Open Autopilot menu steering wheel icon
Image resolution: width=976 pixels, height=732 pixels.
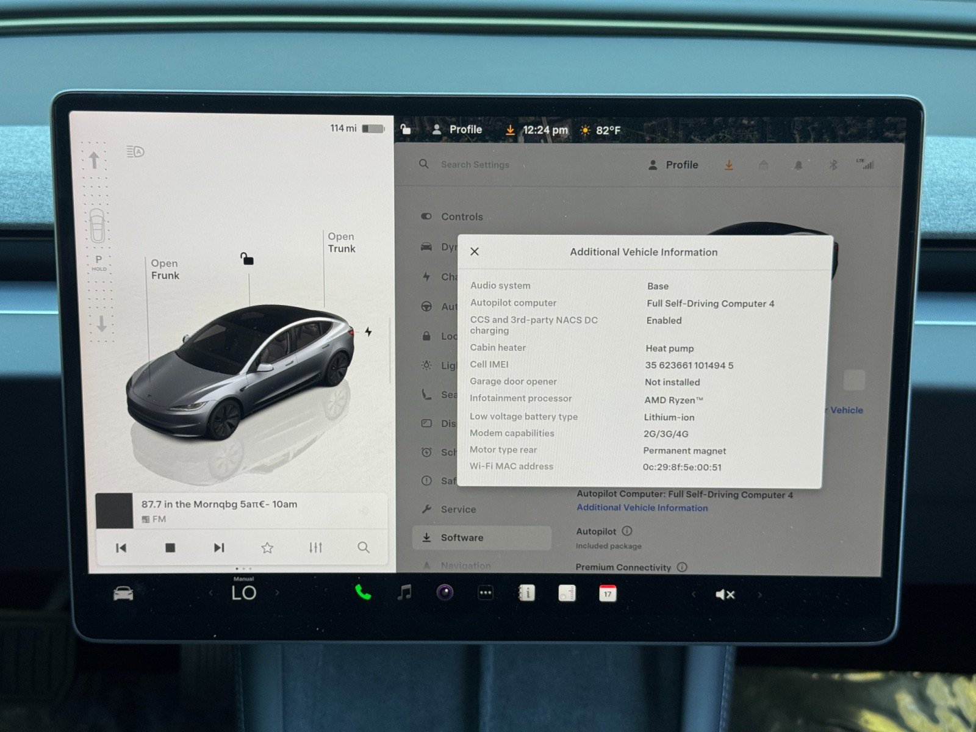[x=426, y=306]
